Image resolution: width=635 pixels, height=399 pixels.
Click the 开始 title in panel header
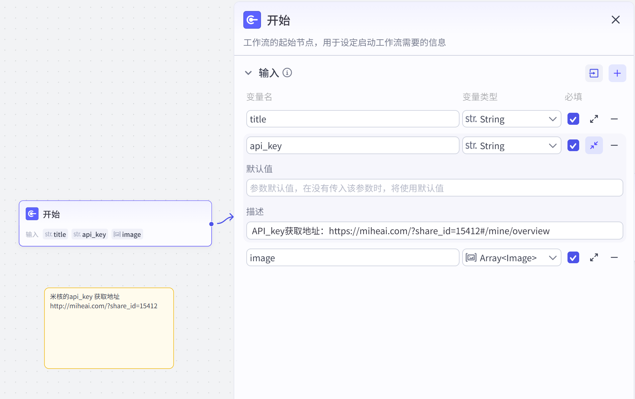point(278,20)
